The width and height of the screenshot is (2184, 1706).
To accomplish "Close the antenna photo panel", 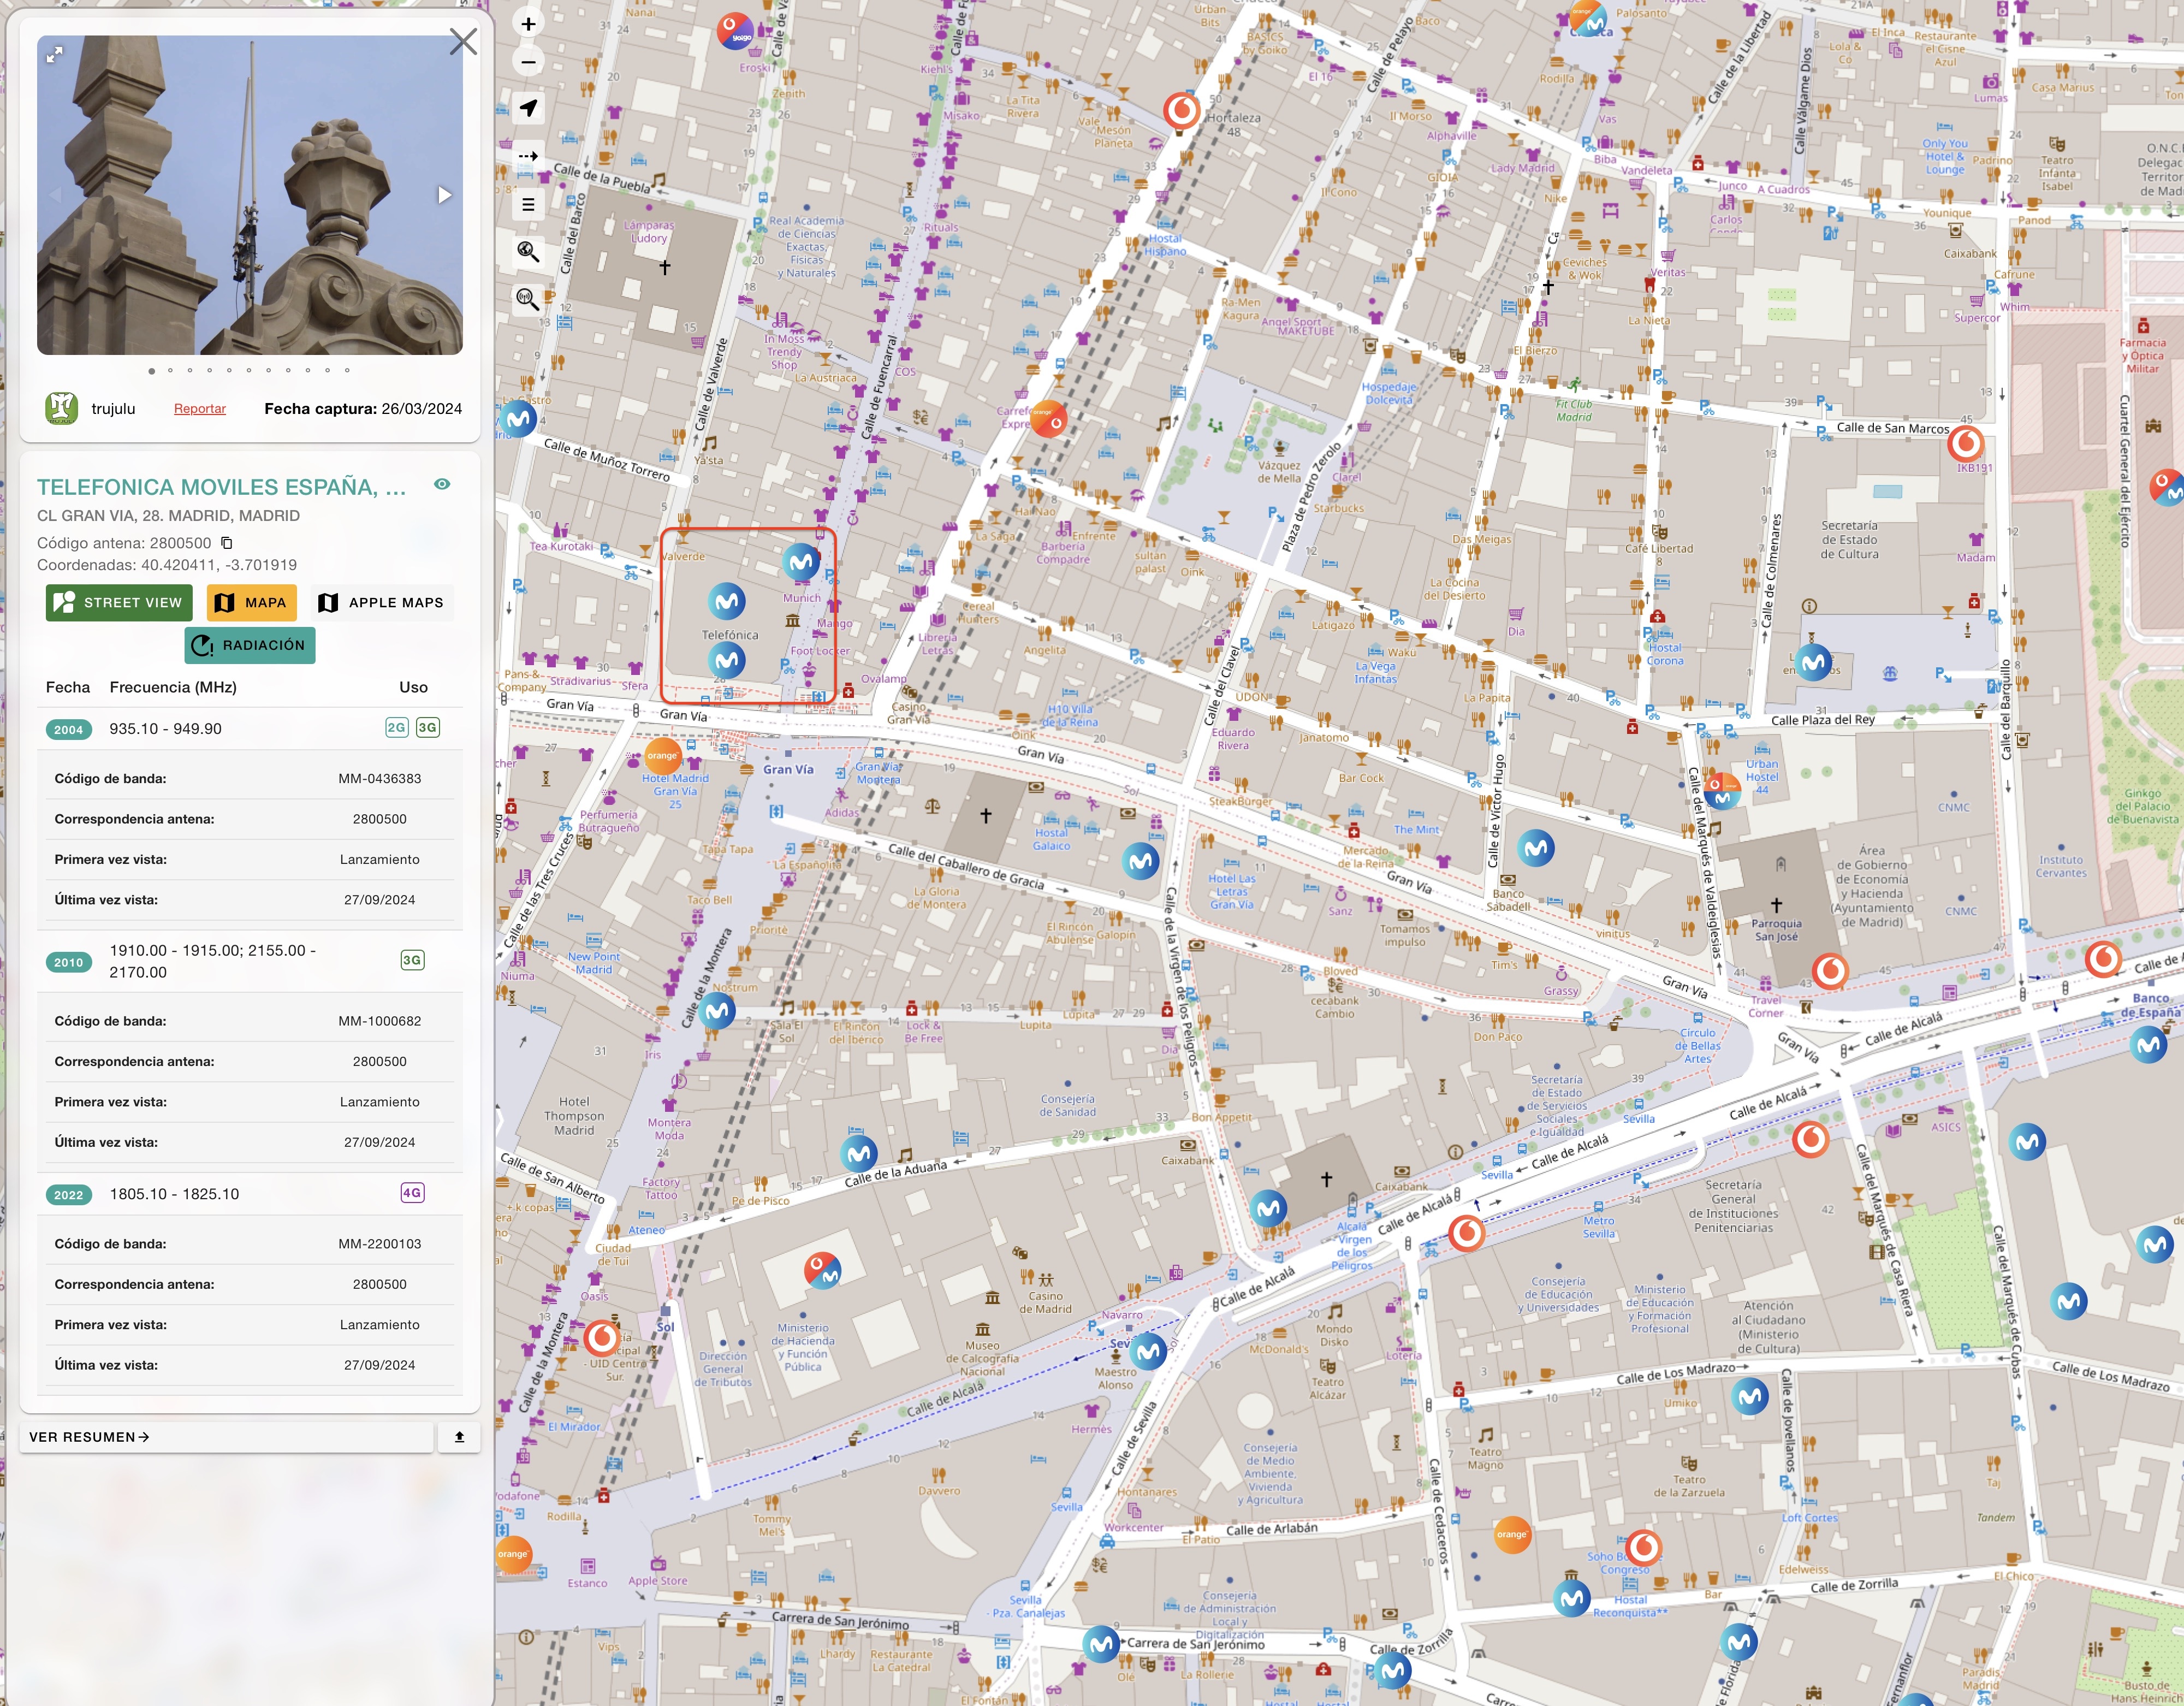I will (463, 42).
